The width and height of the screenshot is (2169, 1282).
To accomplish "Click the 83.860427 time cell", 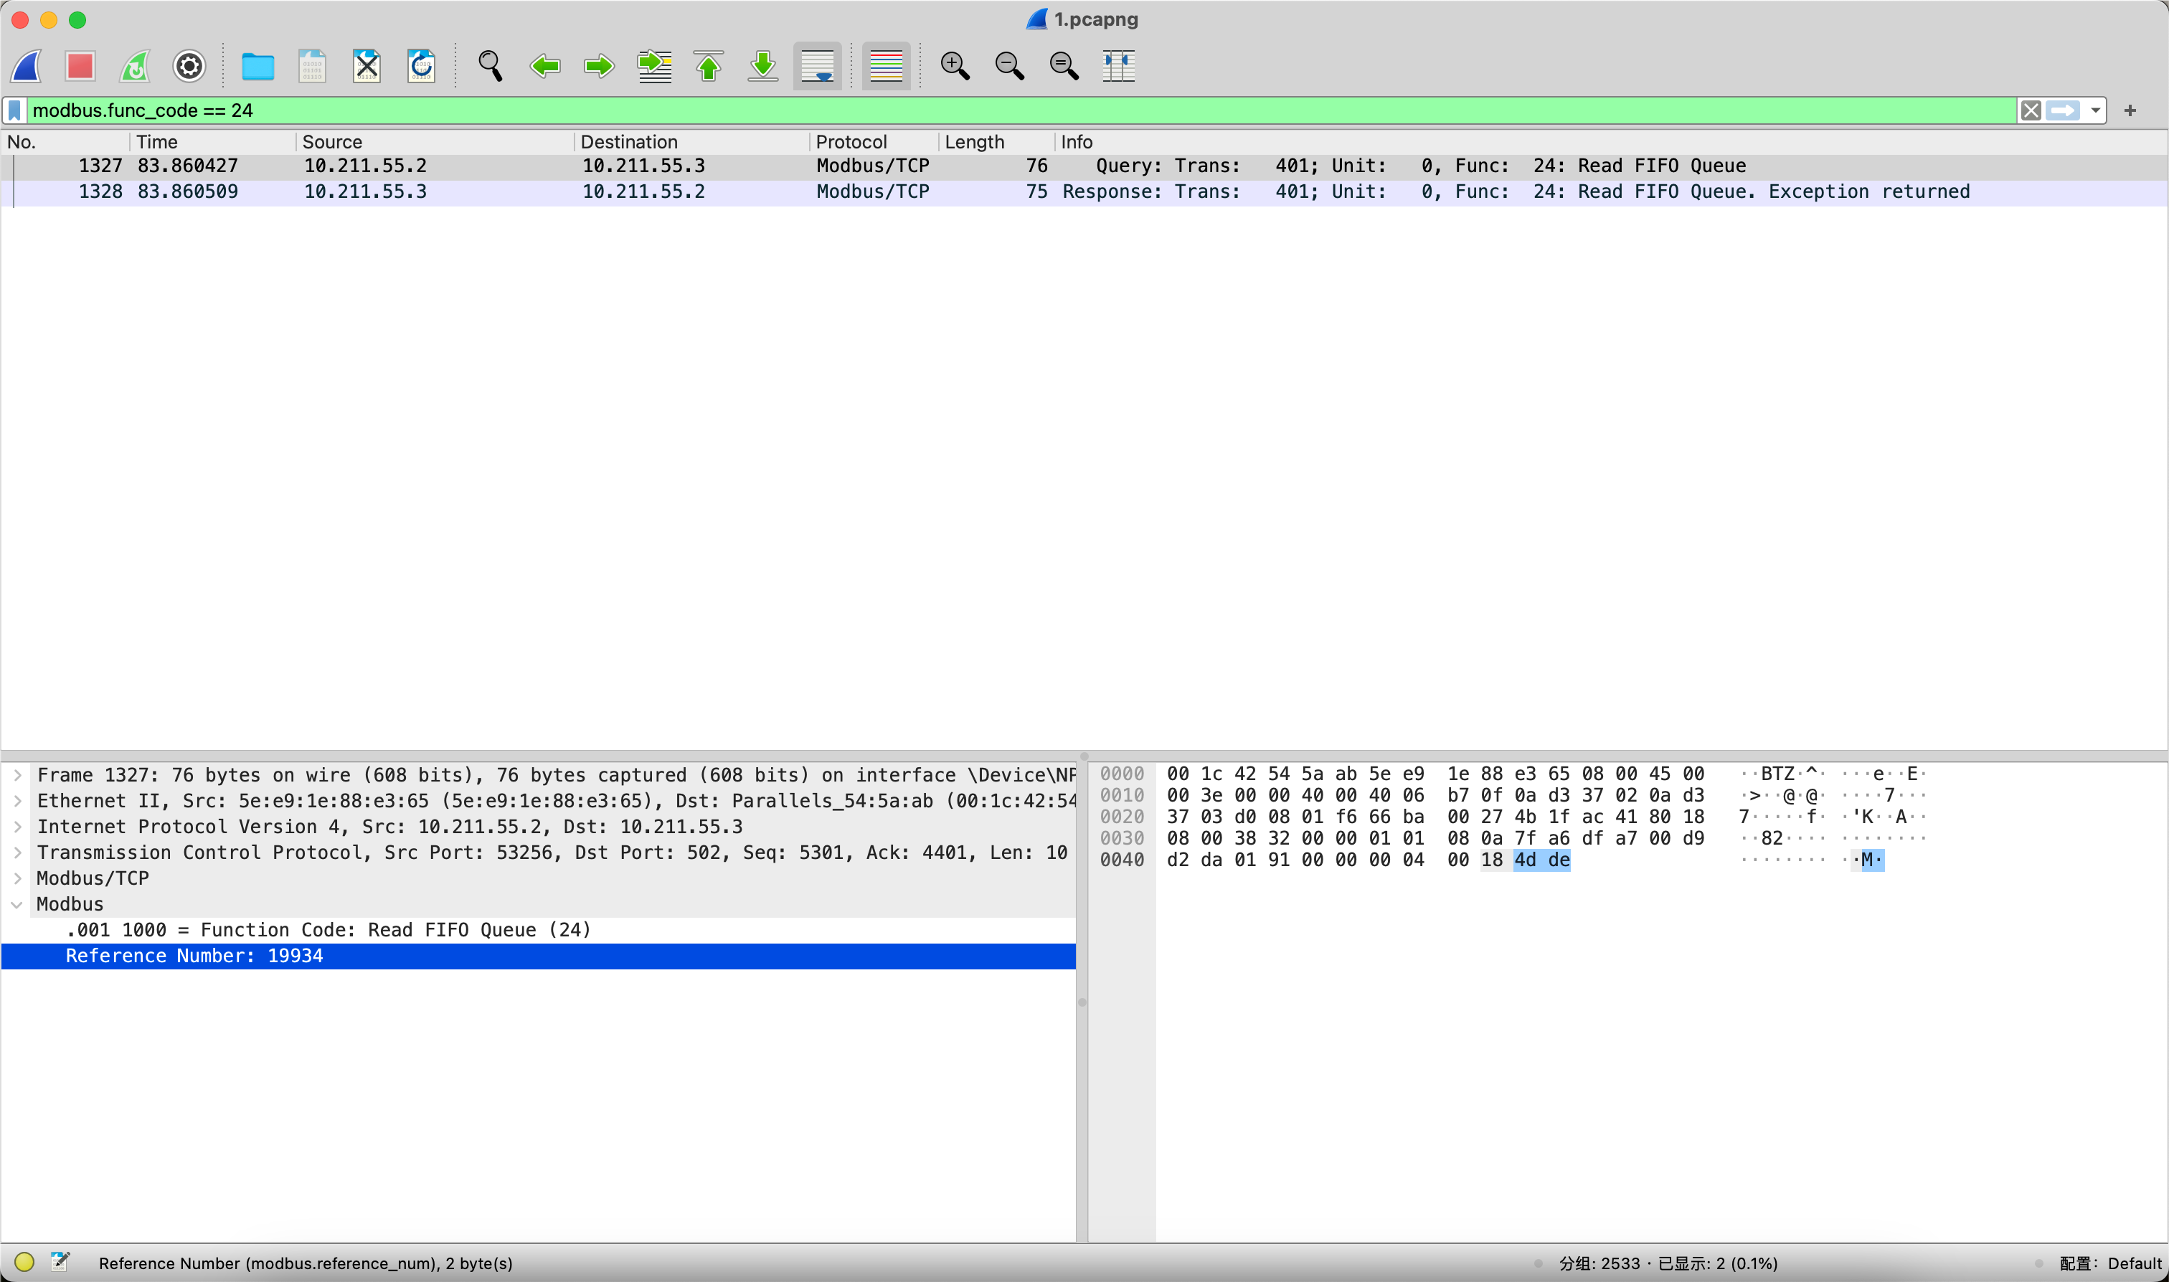I will pyautogui.click(x=187, y=166).
